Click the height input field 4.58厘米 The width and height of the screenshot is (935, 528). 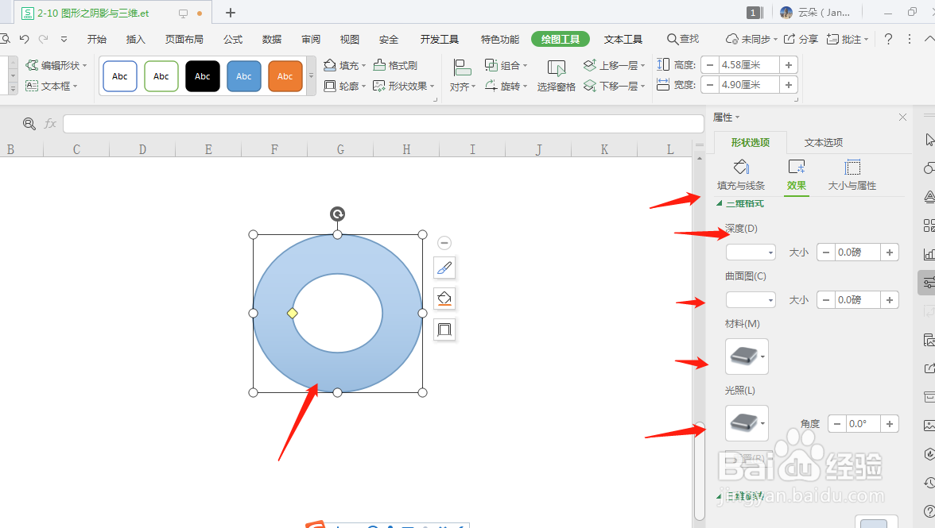(749, 65)
